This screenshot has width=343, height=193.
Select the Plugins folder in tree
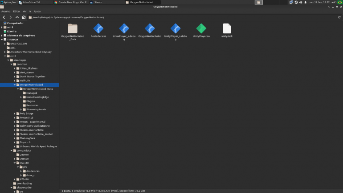tap(30, 101)
